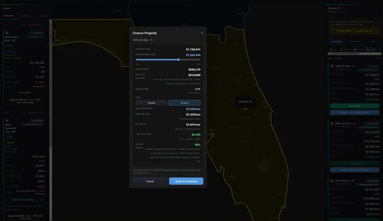Screen dimensions: 383x221
Task: Click the Orlando, FL map label
Action: tap(245, 102)
